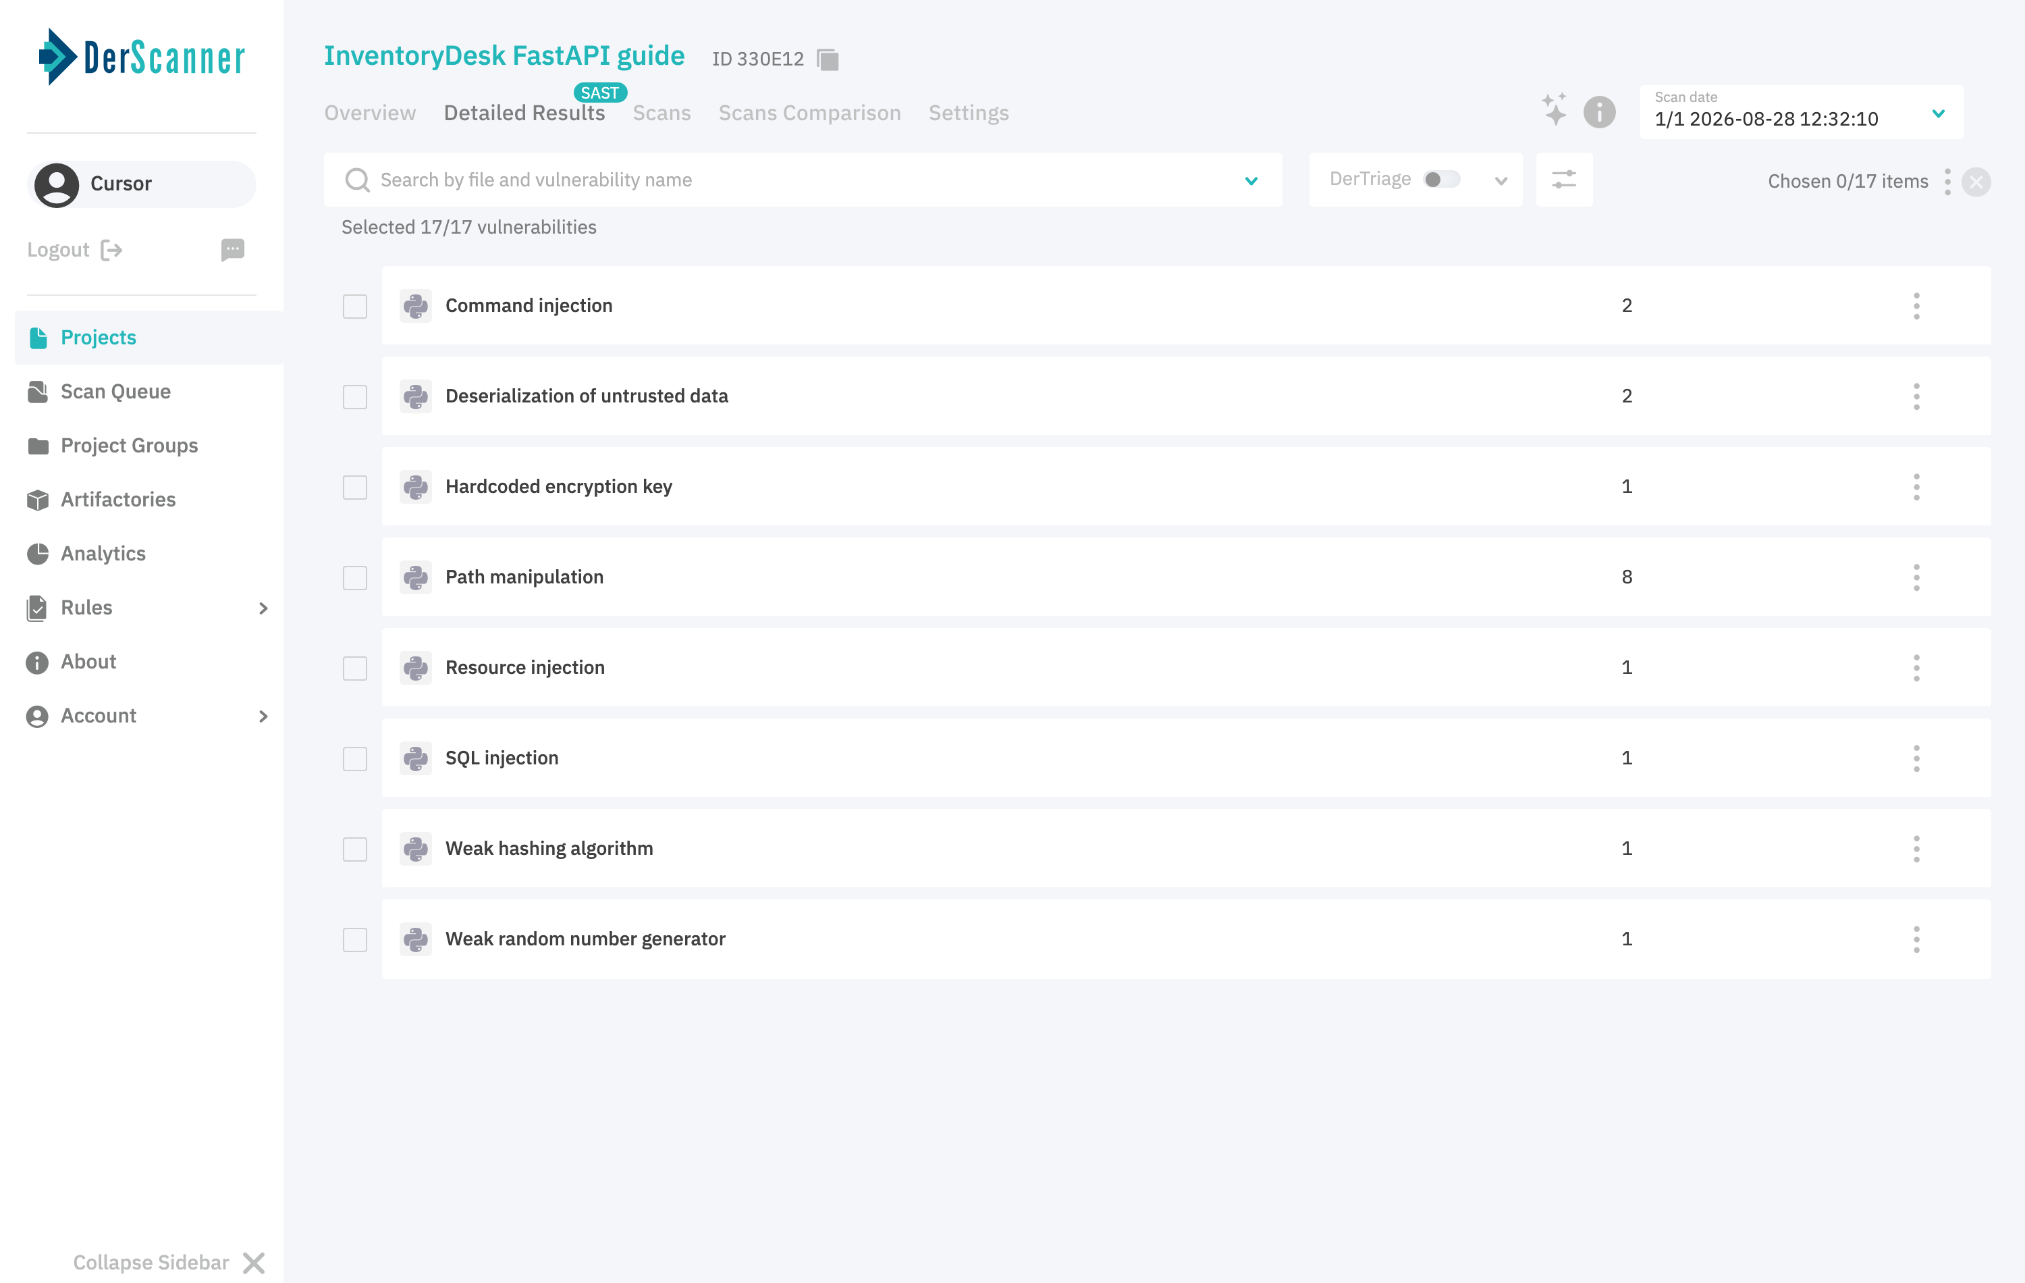Click the logout arrow icon
2025x1283 pixels.
[112, 250]
